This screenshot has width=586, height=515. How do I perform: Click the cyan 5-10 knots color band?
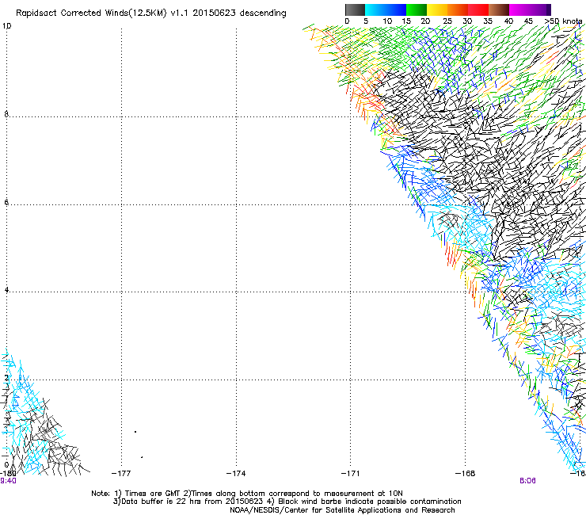[x=375, y=10]
